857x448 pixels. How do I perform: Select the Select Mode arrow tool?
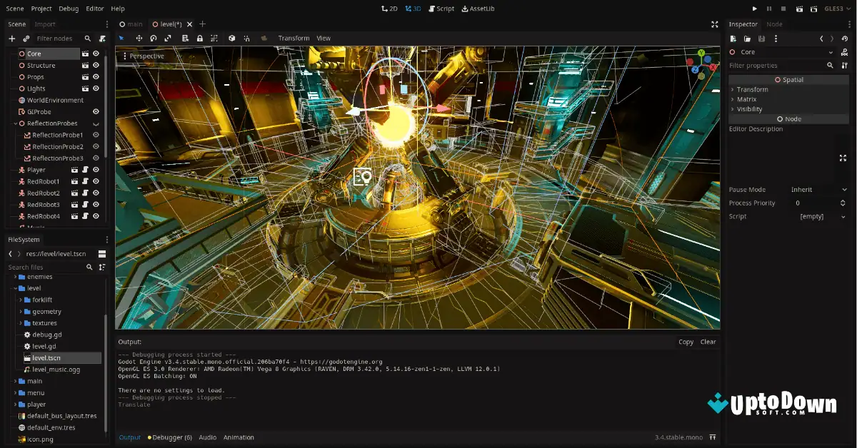[x=121, y=38]
